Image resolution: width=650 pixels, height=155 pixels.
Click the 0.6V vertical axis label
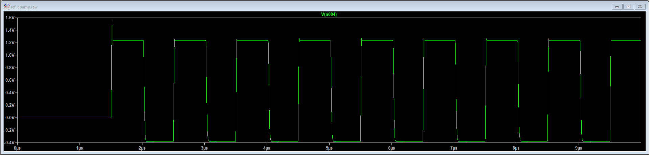click(x=10, y=80)
